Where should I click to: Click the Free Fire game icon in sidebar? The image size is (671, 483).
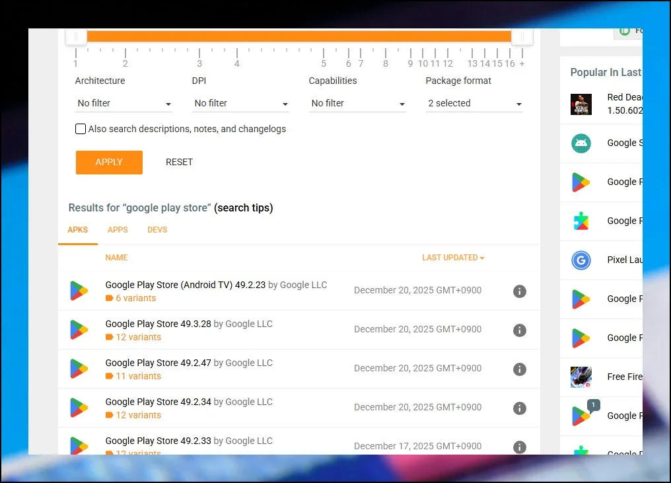581,377
